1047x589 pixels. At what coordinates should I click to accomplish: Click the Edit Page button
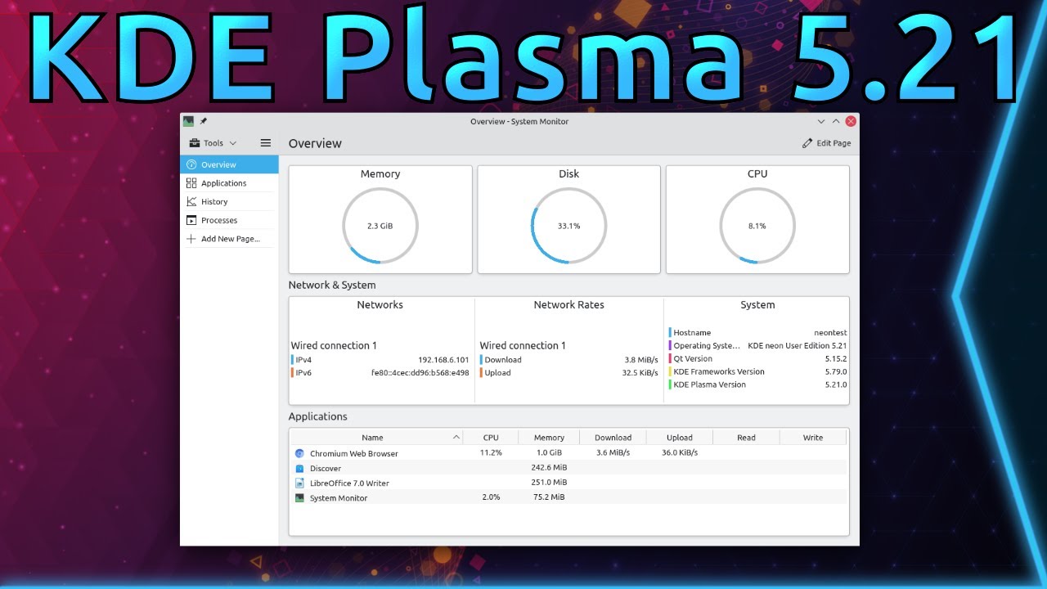(x=827, y=143)
